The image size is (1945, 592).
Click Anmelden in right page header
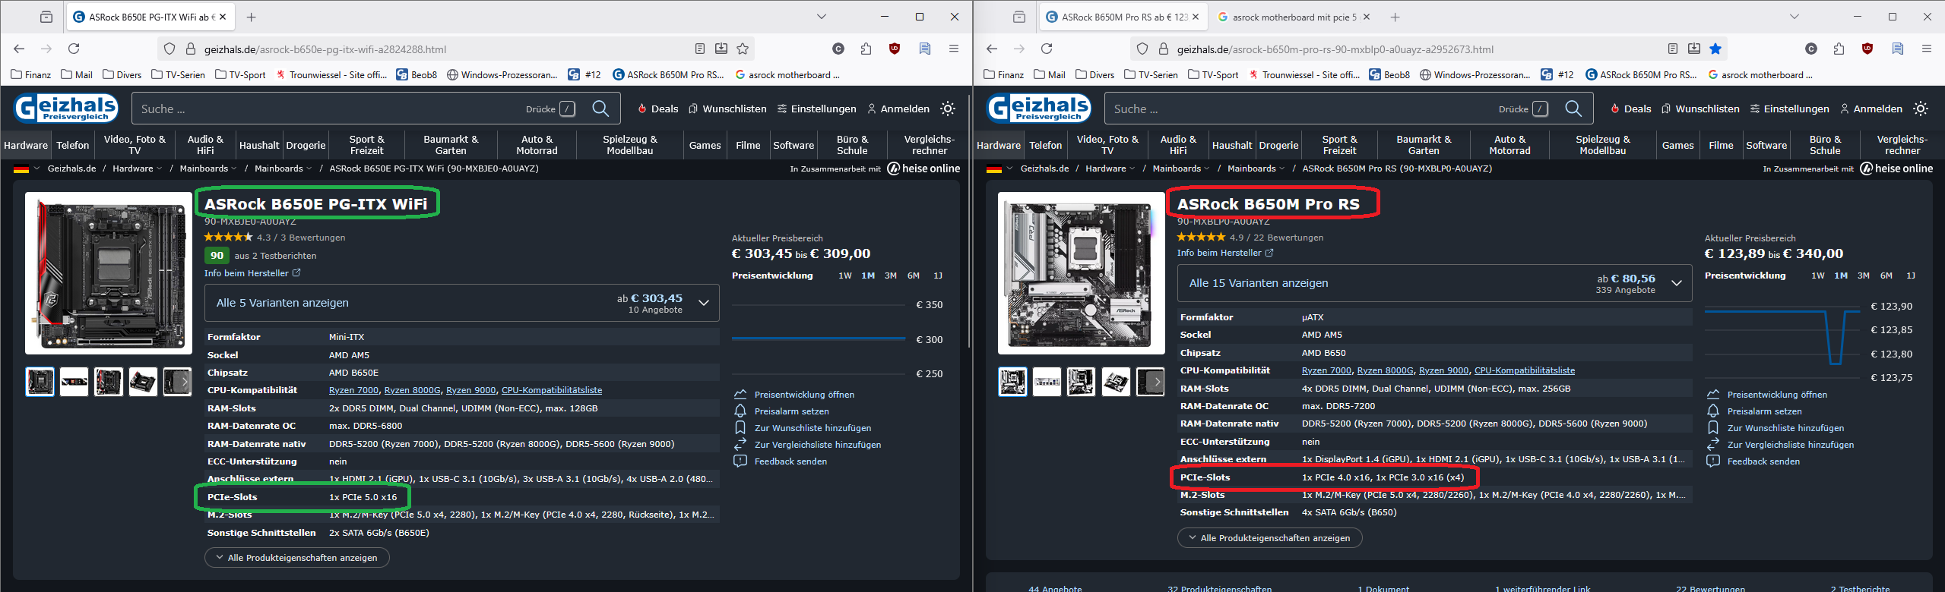[1871, 109]
